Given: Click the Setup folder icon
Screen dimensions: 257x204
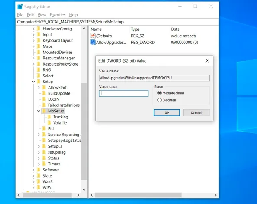Looking at the screenshot, I should (39, 82).
